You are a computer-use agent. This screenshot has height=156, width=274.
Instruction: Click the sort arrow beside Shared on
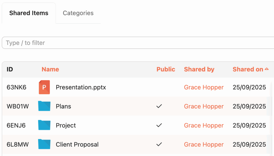point(267,69)
